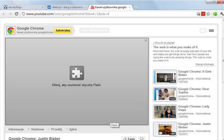This screenshot has height=140, width=224.
Task: Click the site info icon before the URL
Action: tap(23, 14)
